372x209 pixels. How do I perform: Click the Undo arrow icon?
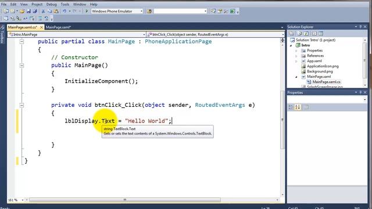pyautogui.click(x=65, y=11)
